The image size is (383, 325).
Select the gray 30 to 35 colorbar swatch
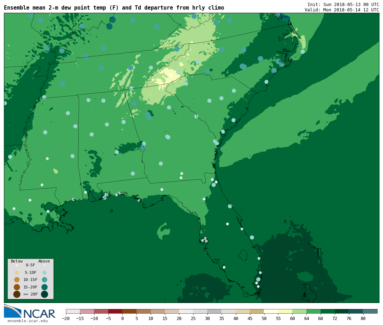tap(215, 311)
